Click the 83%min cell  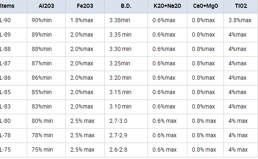(x=46, y=107)
